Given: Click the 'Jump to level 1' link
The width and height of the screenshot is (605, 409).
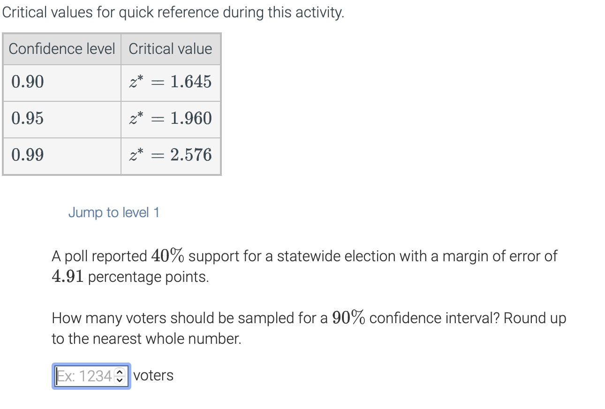Looking at the screenshot, I should tap(113, 212).
